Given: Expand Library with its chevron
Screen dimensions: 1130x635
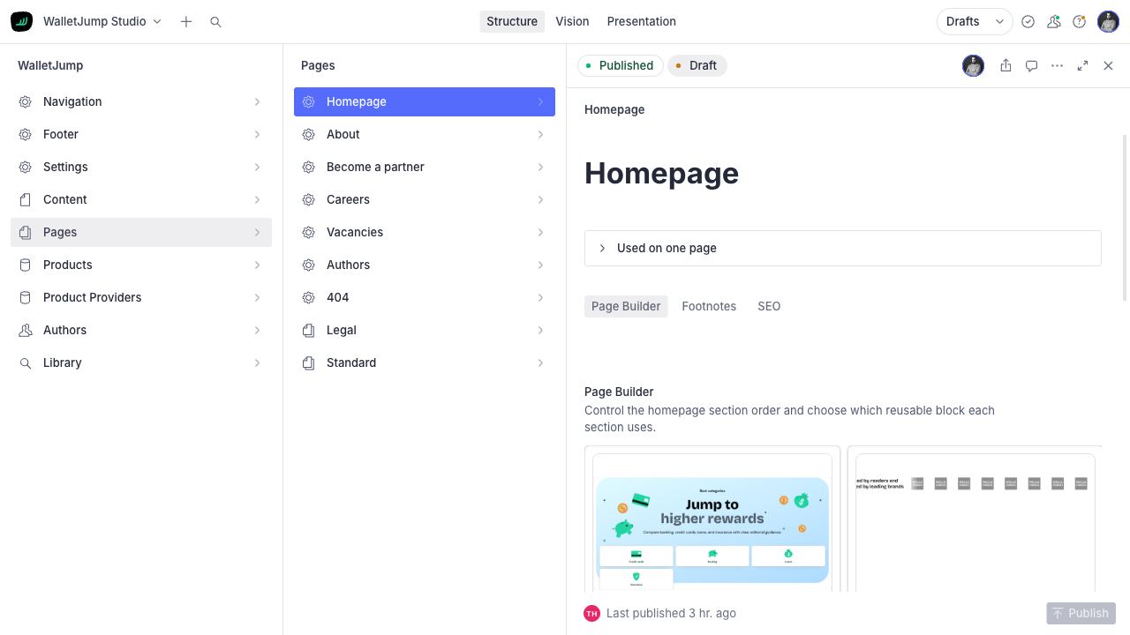Looking at the screenshot, I should point(257,362).
